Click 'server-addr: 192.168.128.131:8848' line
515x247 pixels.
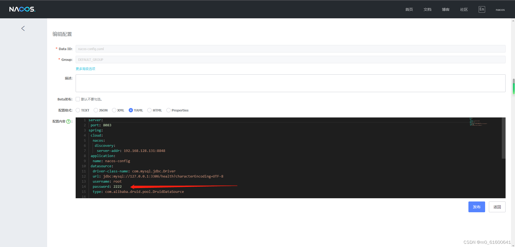(131, 151)
